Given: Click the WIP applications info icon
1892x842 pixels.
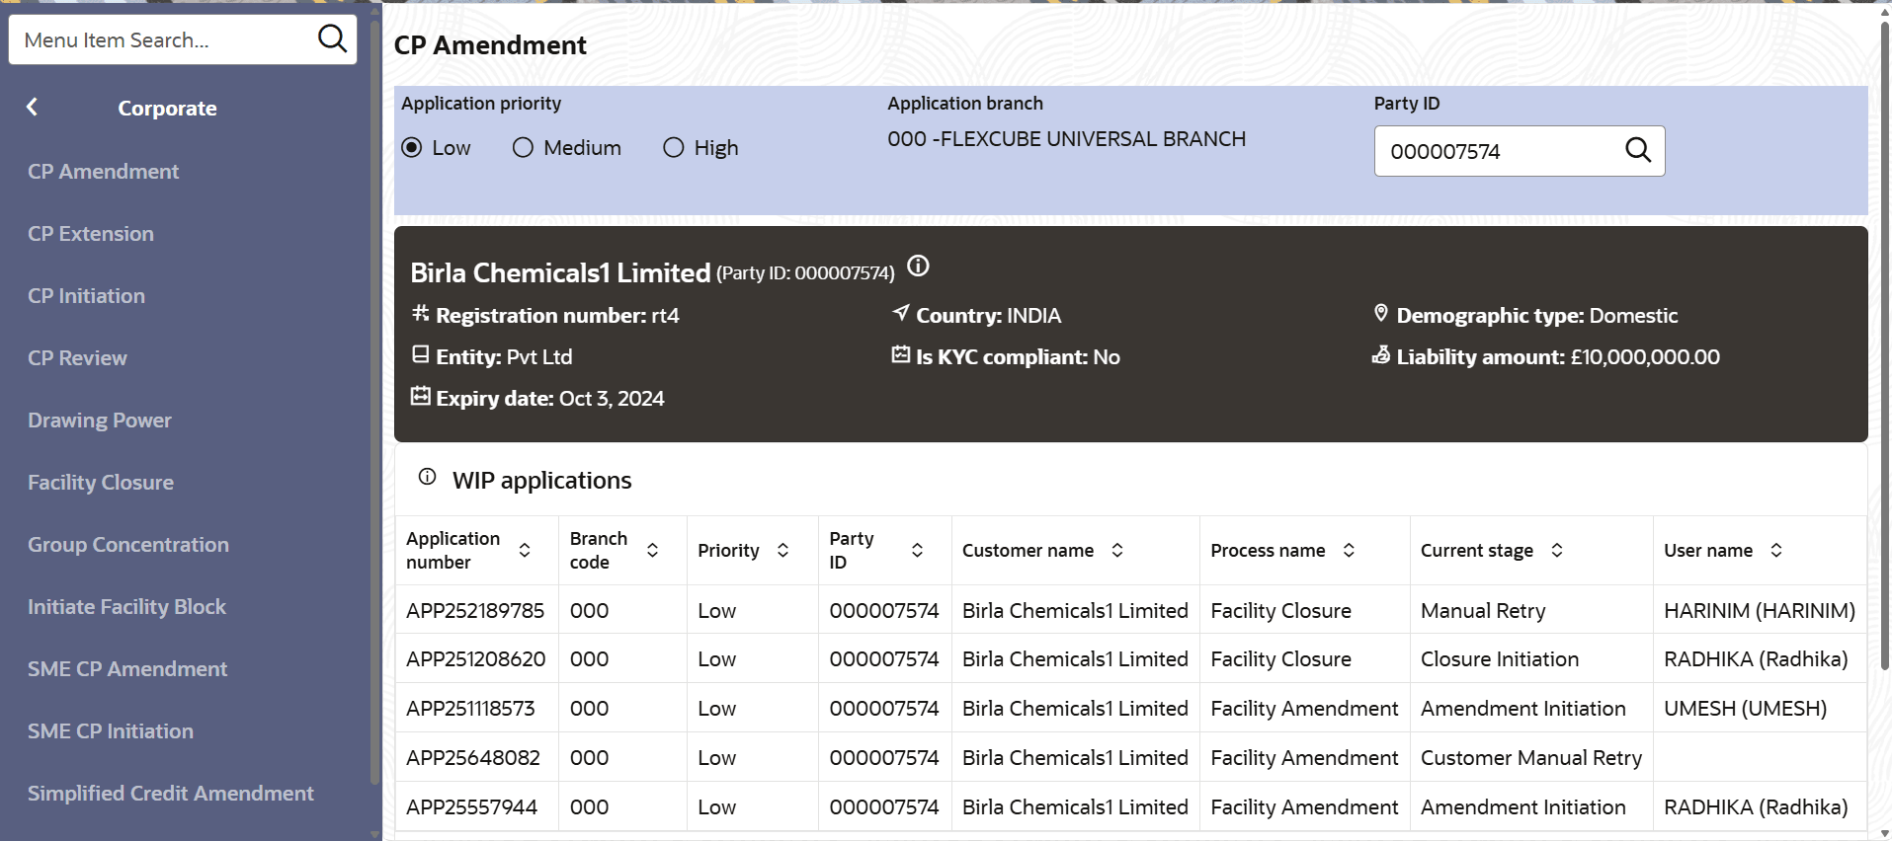Looking at the screenshot, I should click(x=427, y=478).
